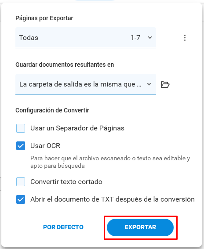
Task: Expand the output folder dropdown chevron
Action: pos(149,84)
